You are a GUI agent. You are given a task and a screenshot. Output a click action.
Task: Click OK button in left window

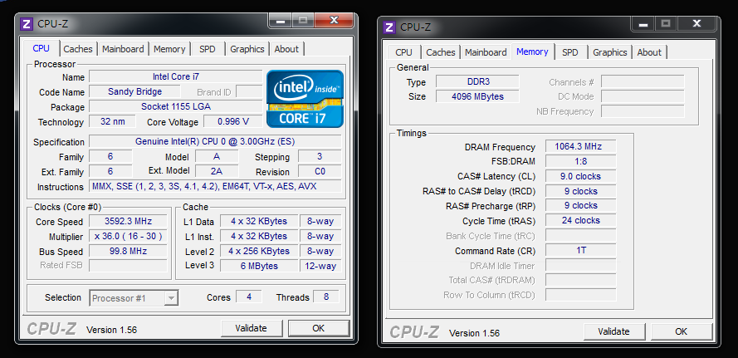pos(319,328)
